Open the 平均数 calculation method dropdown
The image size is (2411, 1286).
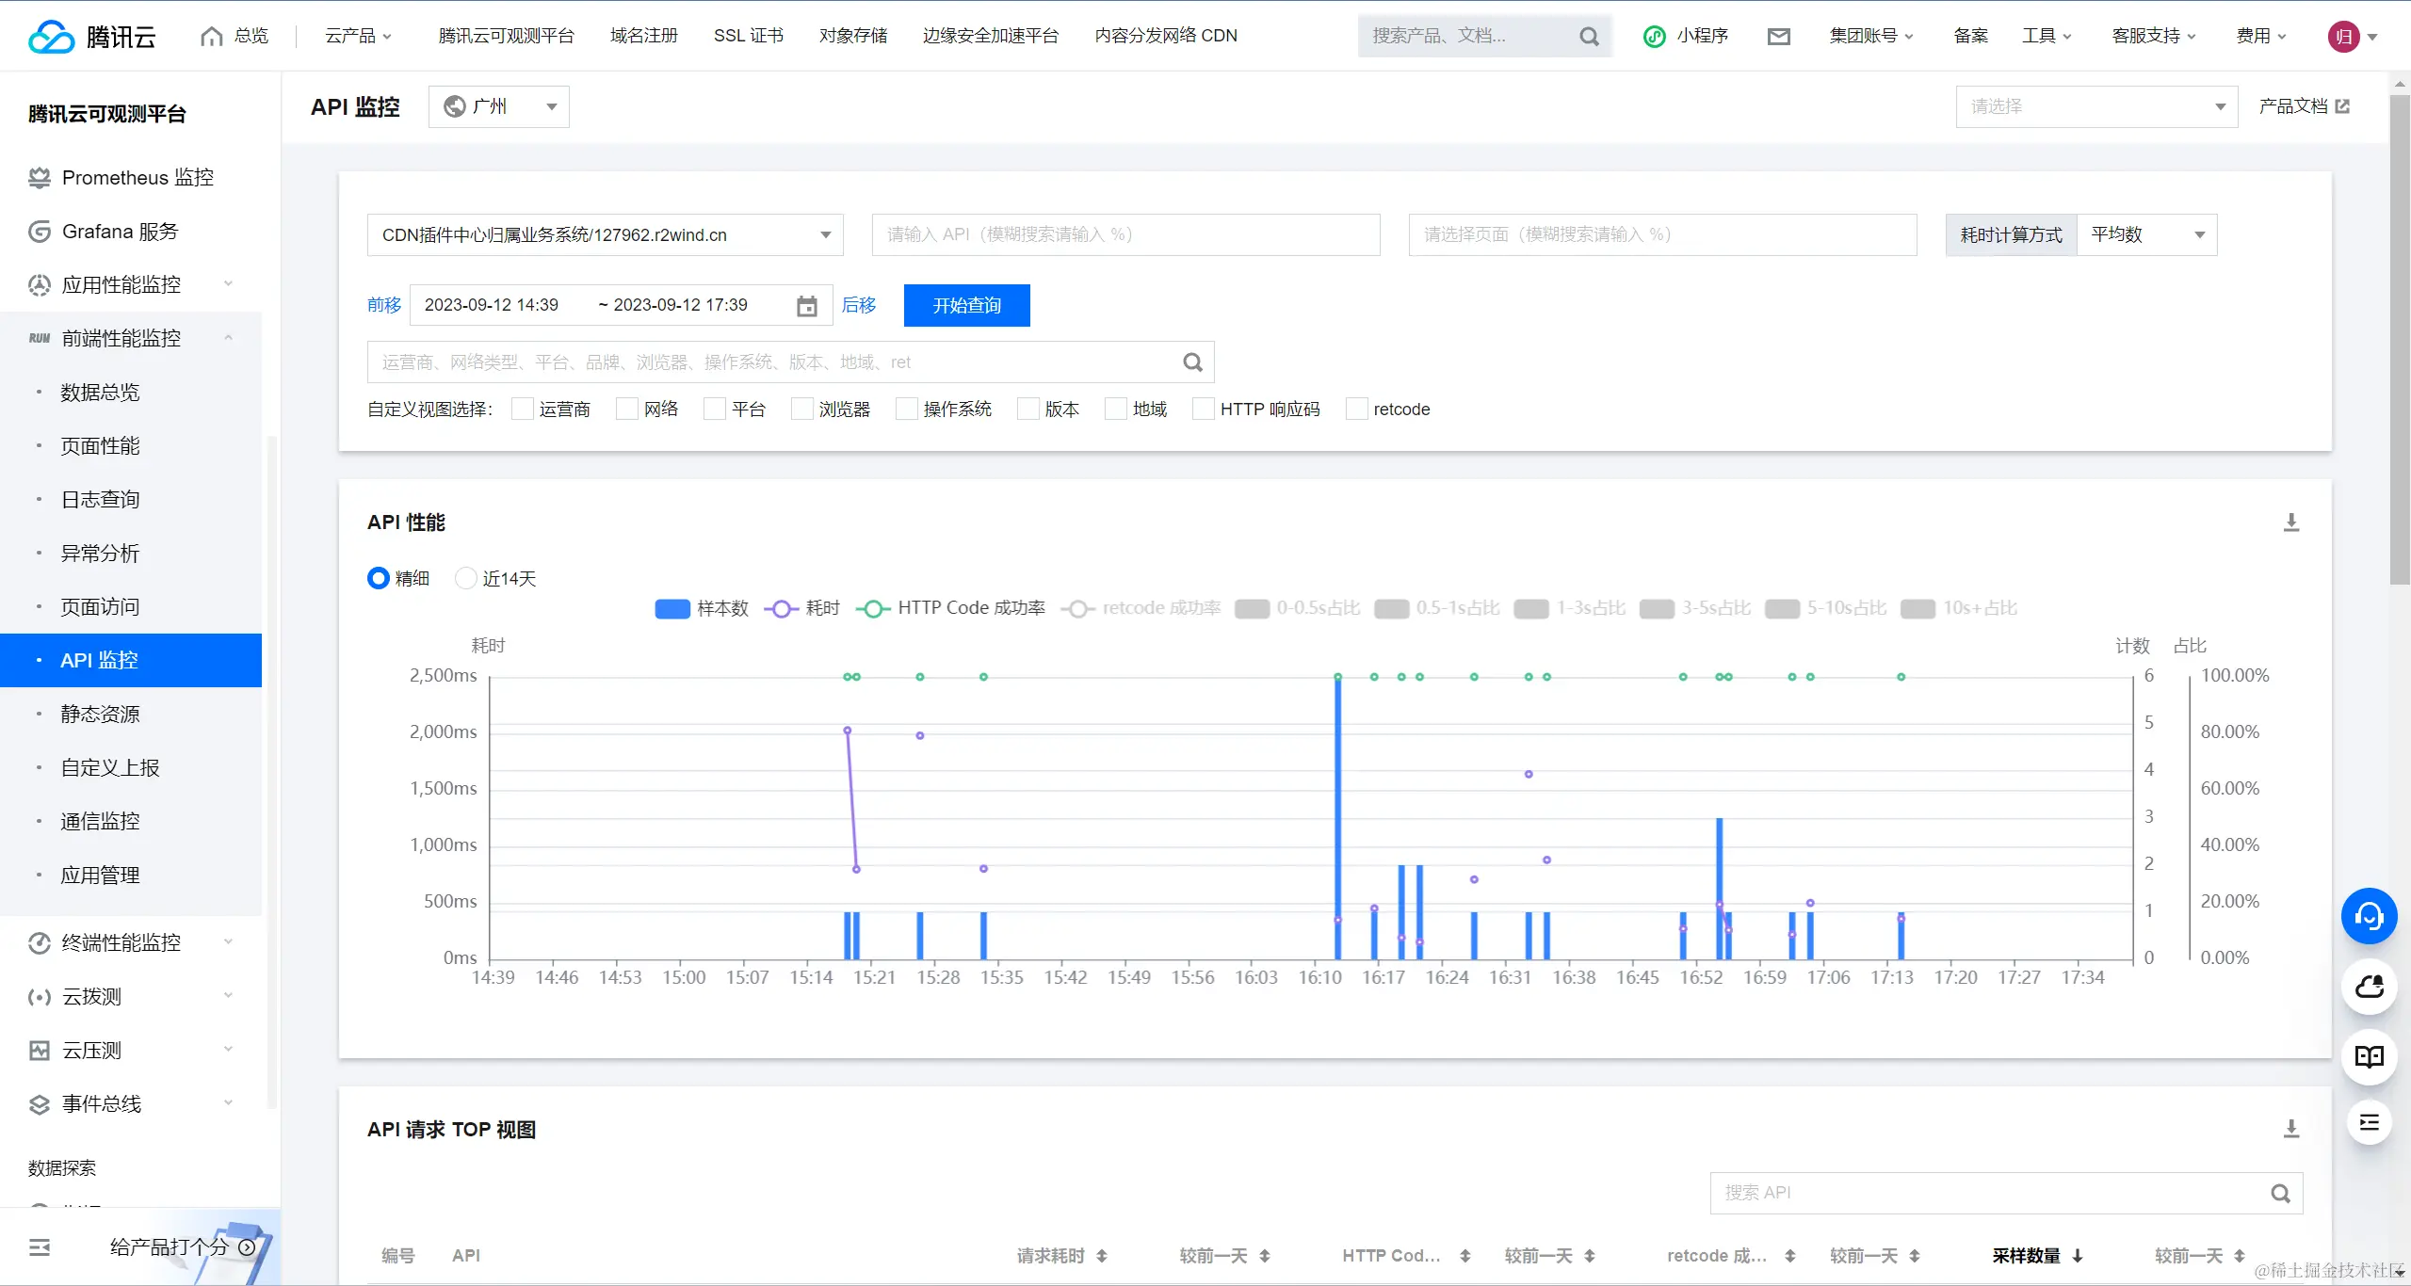click(2147, 234)
